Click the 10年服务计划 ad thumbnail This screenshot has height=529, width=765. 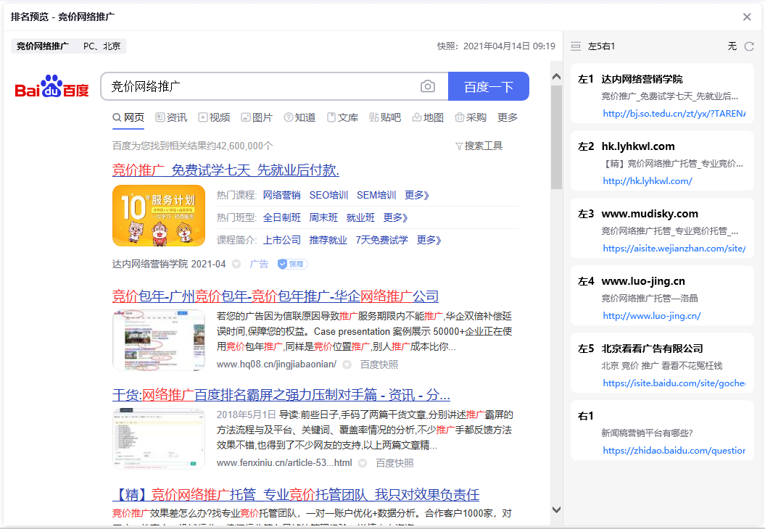click(x=159, y=215)
